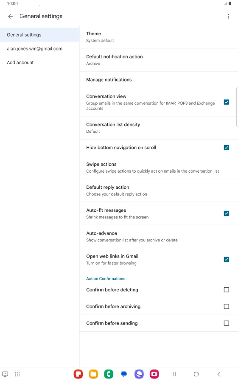The width and height of the screenshot is (238, 381).
Task: Launch the purple Samsung Internet browser
Action: pyautogui.click(x=139, y=374)
